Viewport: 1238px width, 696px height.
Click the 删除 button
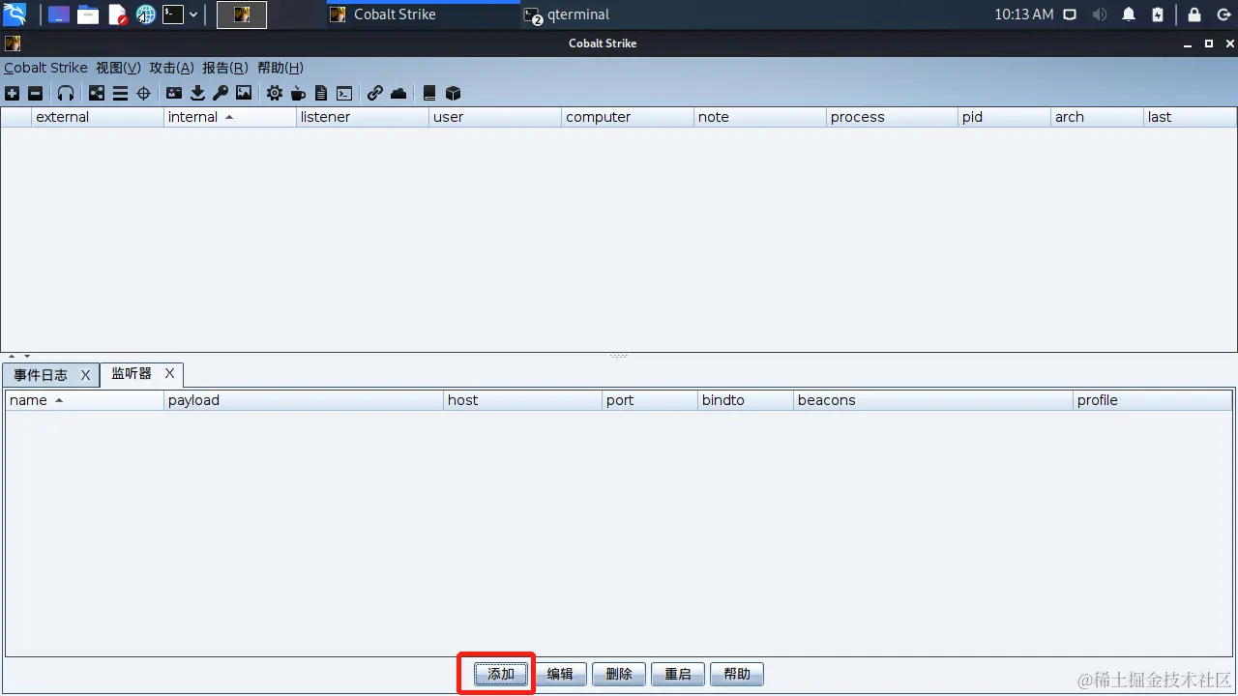point(619,674)
